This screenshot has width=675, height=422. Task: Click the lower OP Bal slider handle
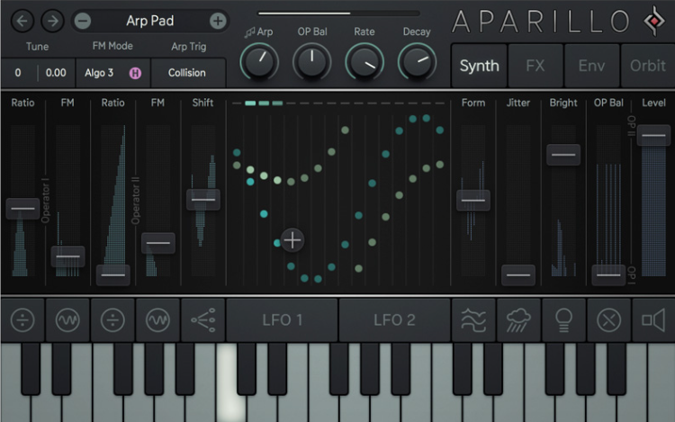pyautogui.click(x=608, y=275)
